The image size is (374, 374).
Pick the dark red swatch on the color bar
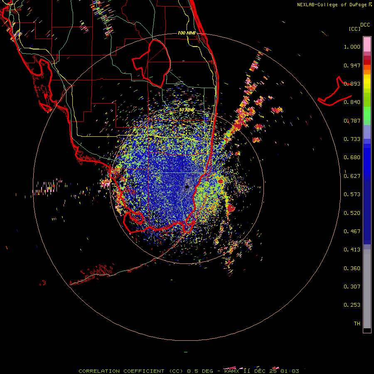tap(367, 62)
